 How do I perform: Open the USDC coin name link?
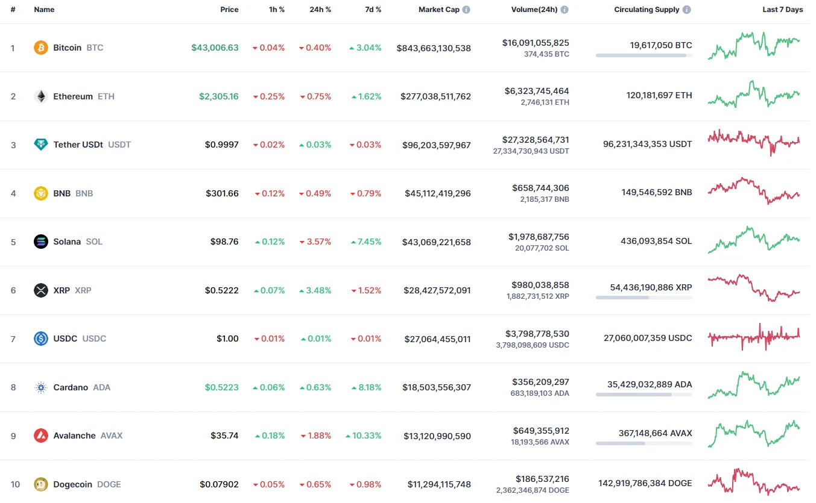click(x=65, y=339)
